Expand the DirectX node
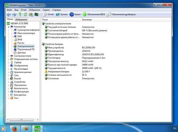 point(9,78)
